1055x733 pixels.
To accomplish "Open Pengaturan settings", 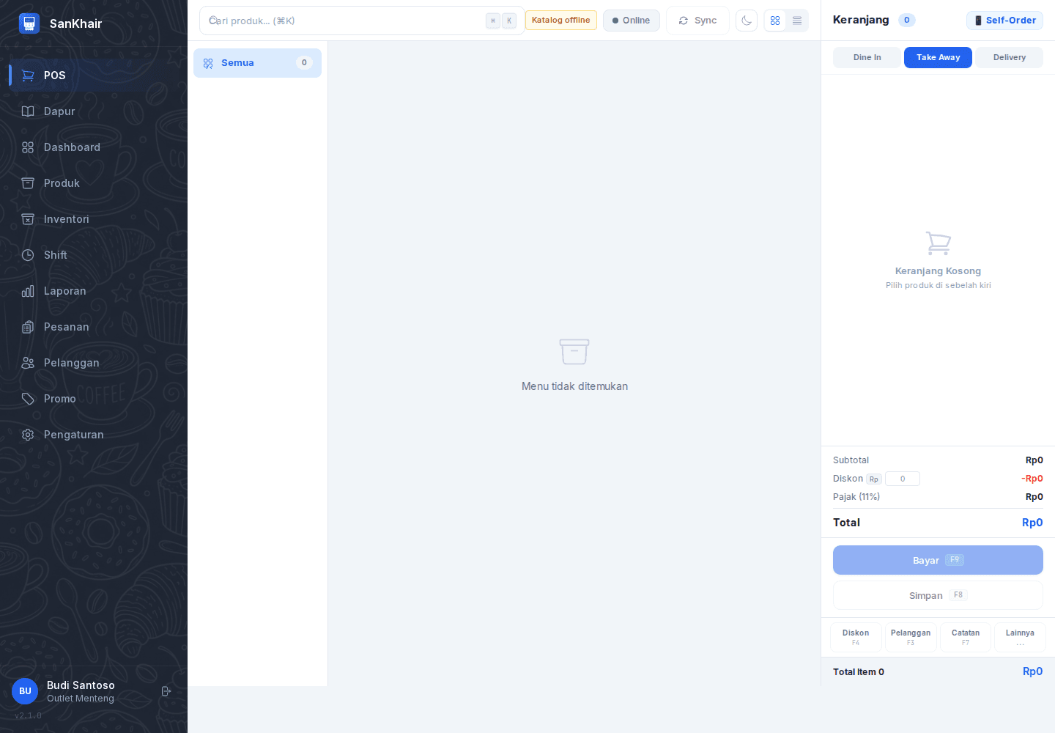I will [x=94, y=435].
